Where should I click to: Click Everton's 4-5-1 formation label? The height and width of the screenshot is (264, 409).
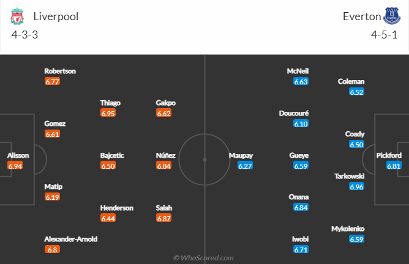(383, 34)
